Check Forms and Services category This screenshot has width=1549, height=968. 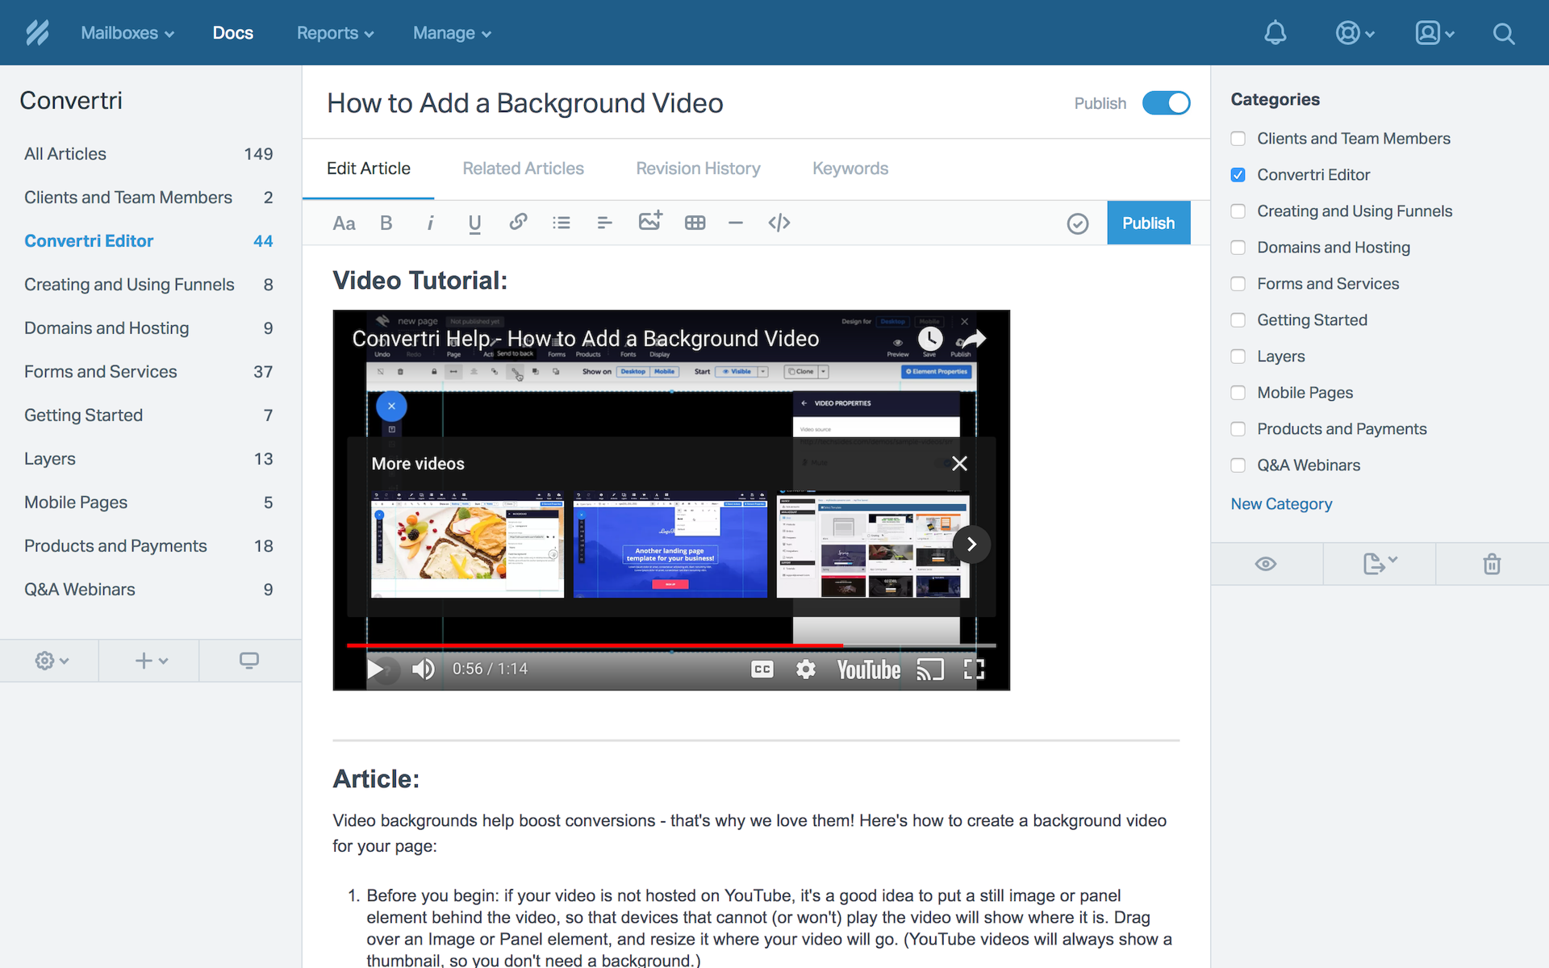pyautogui.click(x=1238, y=284)
